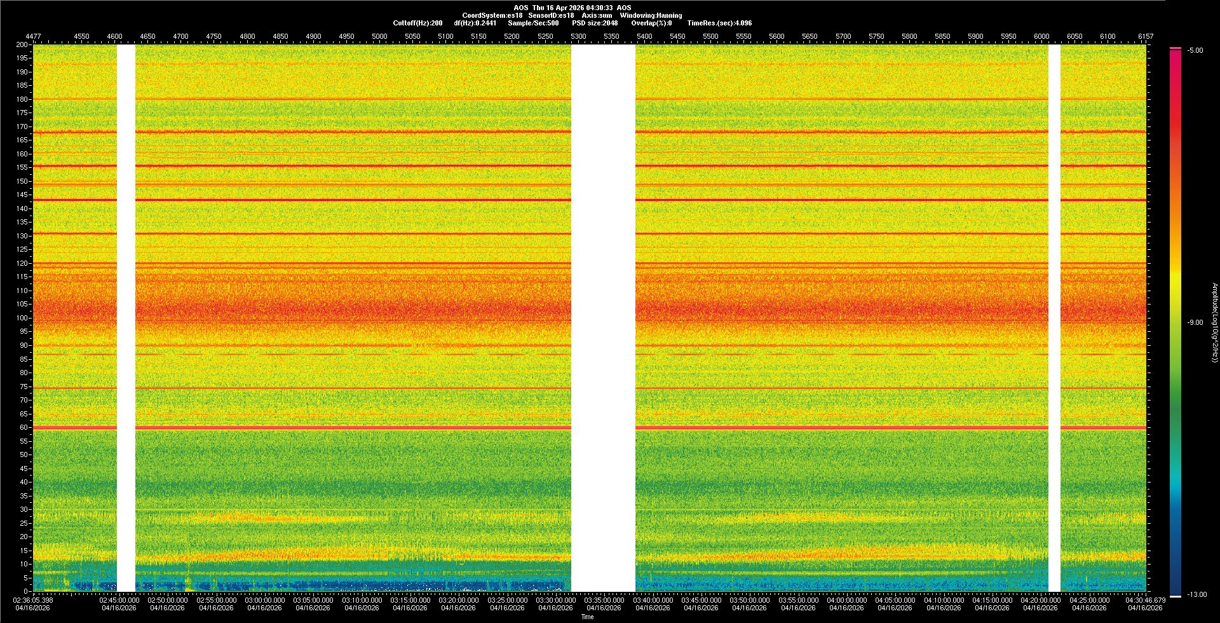The width and height of the screenshot is (1220, 623).
Task: Click the -5.00 colorbar maximum label
Action: (x=1195, y=51)
